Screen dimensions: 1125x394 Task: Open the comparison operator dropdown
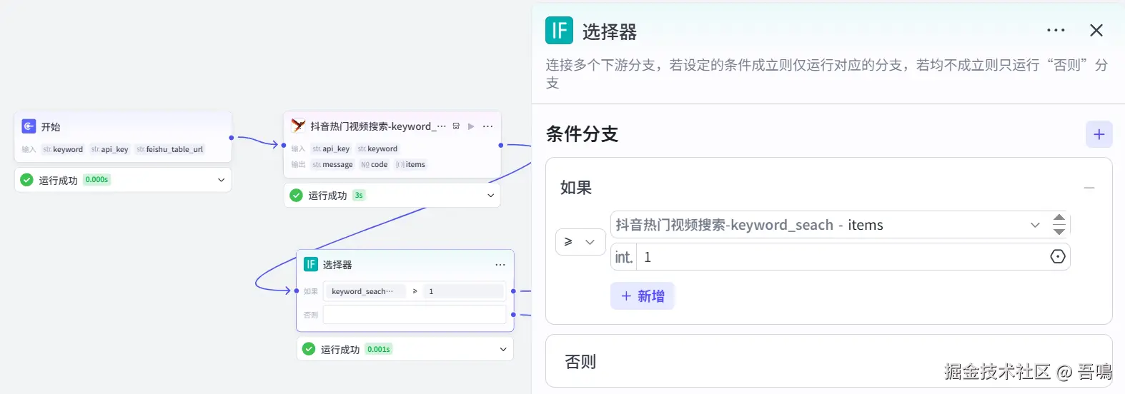(x=580, y=242)
